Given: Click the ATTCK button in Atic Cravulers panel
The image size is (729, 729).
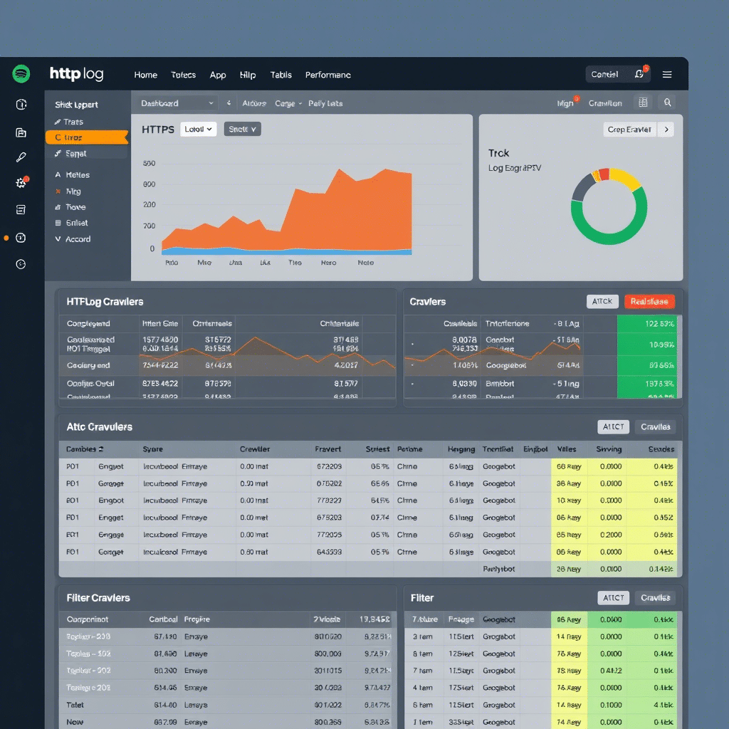Looking at the screenshot, I should click(613, 427).
